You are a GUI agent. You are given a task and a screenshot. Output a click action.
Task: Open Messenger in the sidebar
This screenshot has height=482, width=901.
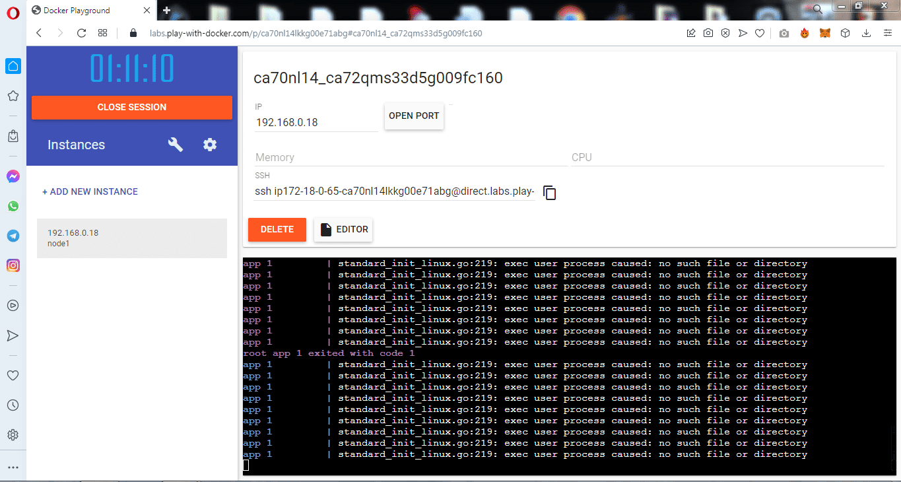[x=13, y=176]
